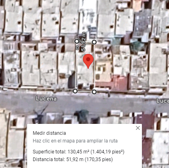The height and width of the screenshot is (168, 169).
Task: Click the 51,92 m label on the map
Action: click(x=84, y=42)
